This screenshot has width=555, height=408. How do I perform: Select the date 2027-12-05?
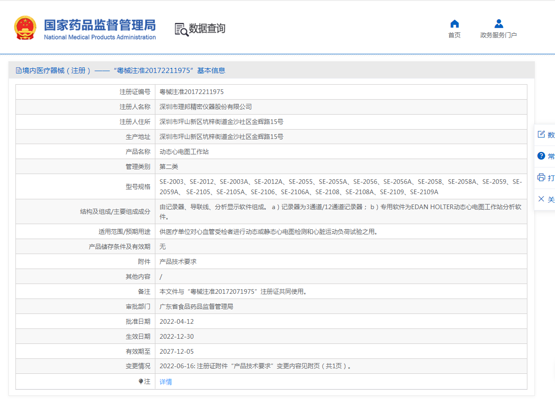tap(176, 351)
